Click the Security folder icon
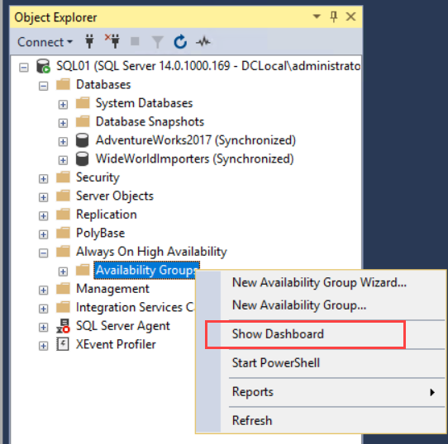 [63, 177]
